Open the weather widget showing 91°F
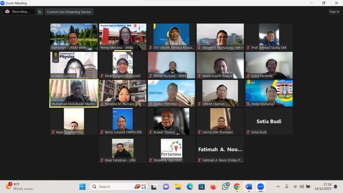343x193 pixels. click(19, 187)
